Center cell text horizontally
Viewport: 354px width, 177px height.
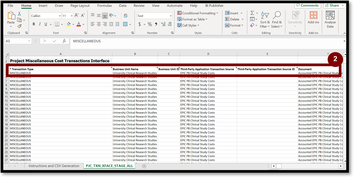coord(99,24)
